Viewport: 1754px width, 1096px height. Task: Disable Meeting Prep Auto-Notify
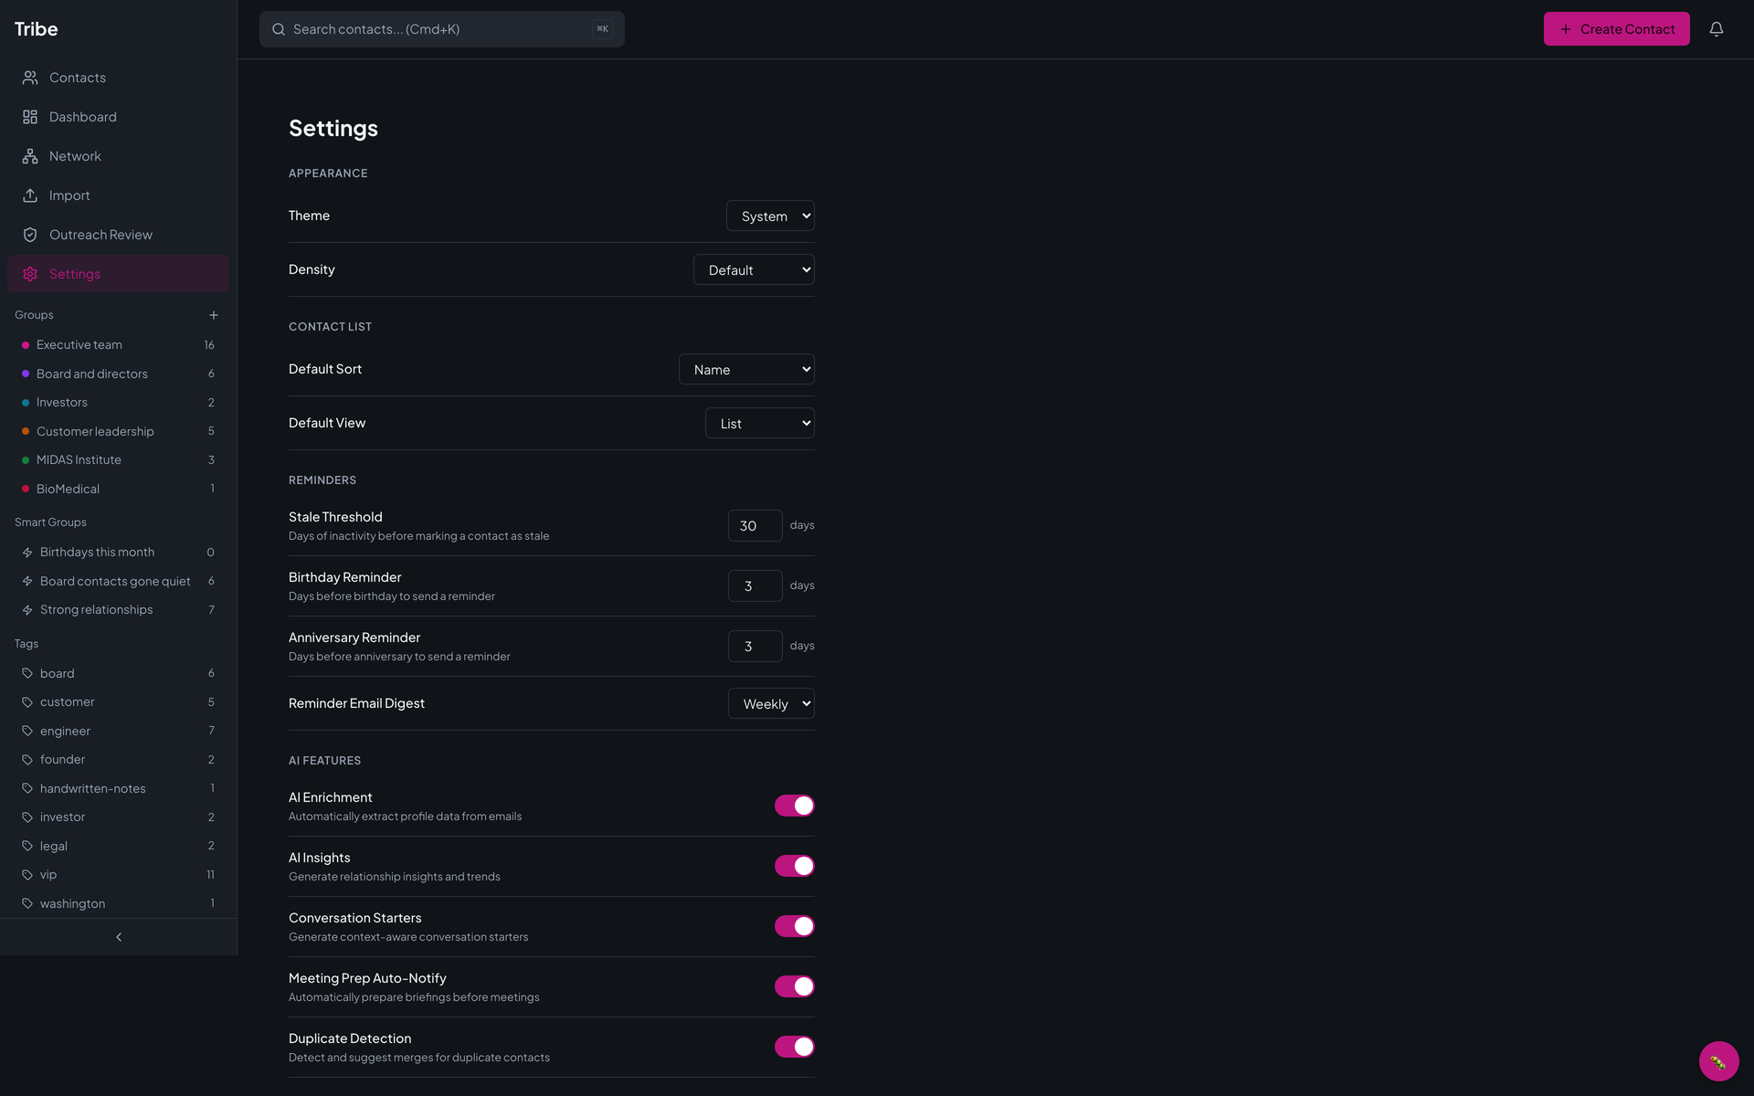(x=794, y=986)
